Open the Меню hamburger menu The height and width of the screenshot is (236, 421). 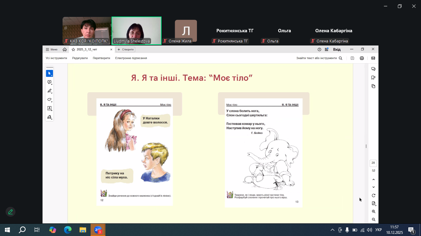(51, 49)
